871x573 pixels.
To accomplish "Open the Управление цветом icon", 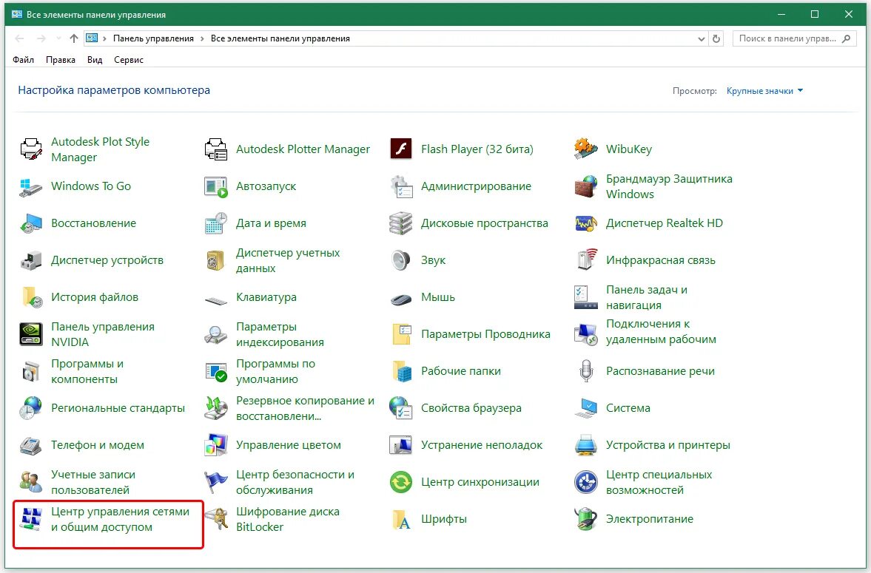I will click(216, 445).
